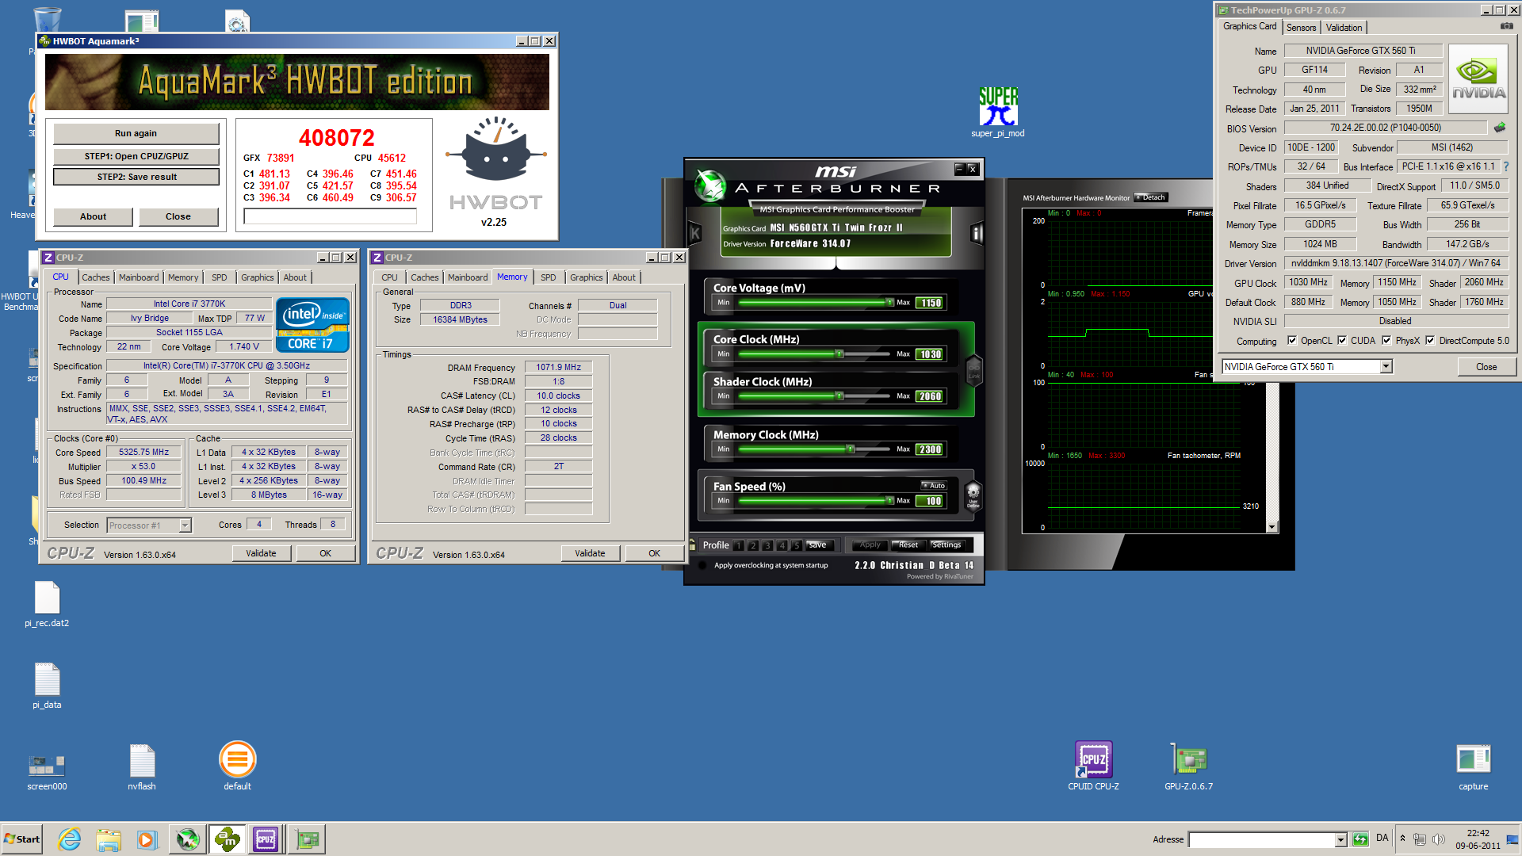Select Afterburner profile slot 1

(739, 545)
